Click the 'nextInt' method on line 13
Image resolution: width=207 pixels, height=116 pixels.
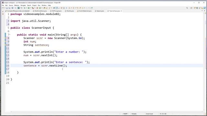(47, 55)
